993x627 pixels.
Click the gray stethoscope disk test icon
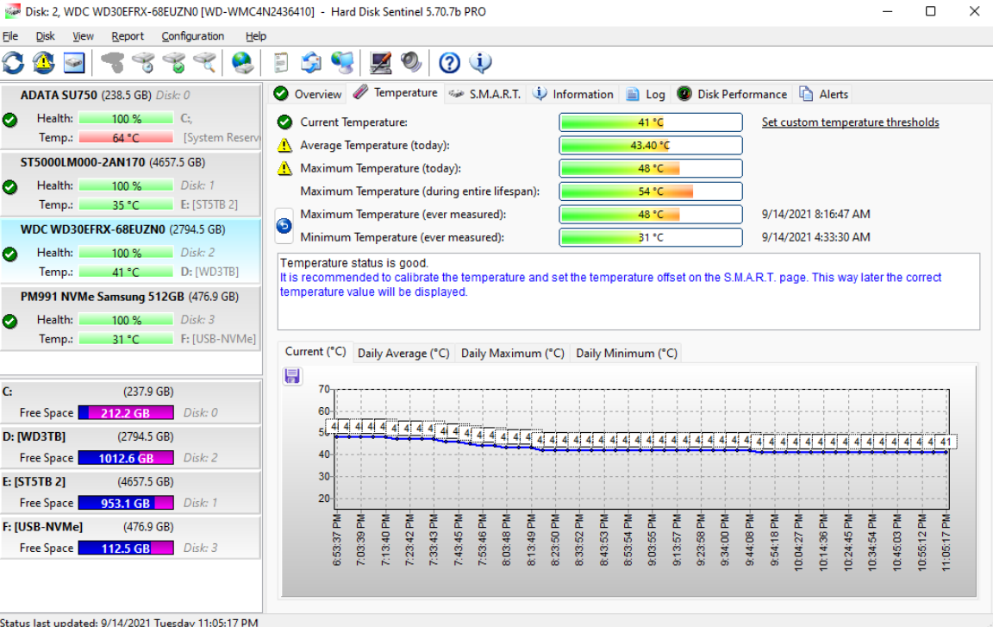pos(113,63)
